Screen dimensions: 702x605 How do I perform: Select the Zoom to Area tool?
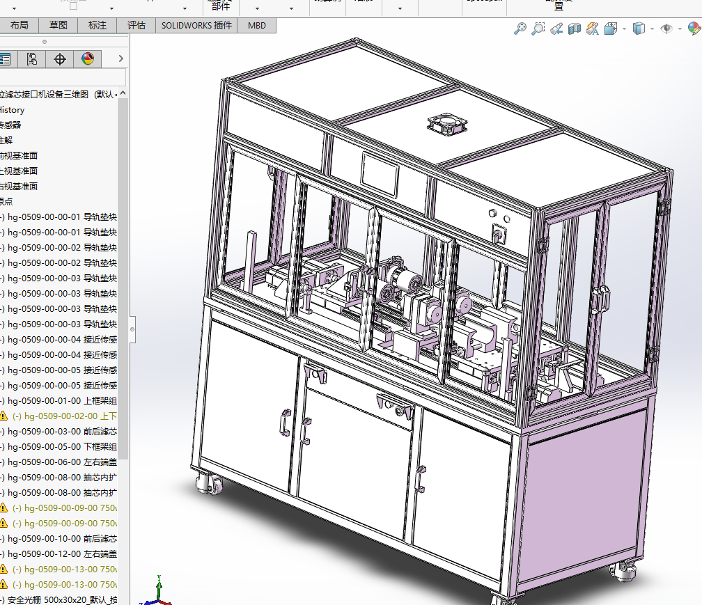[x=538, y=29]
